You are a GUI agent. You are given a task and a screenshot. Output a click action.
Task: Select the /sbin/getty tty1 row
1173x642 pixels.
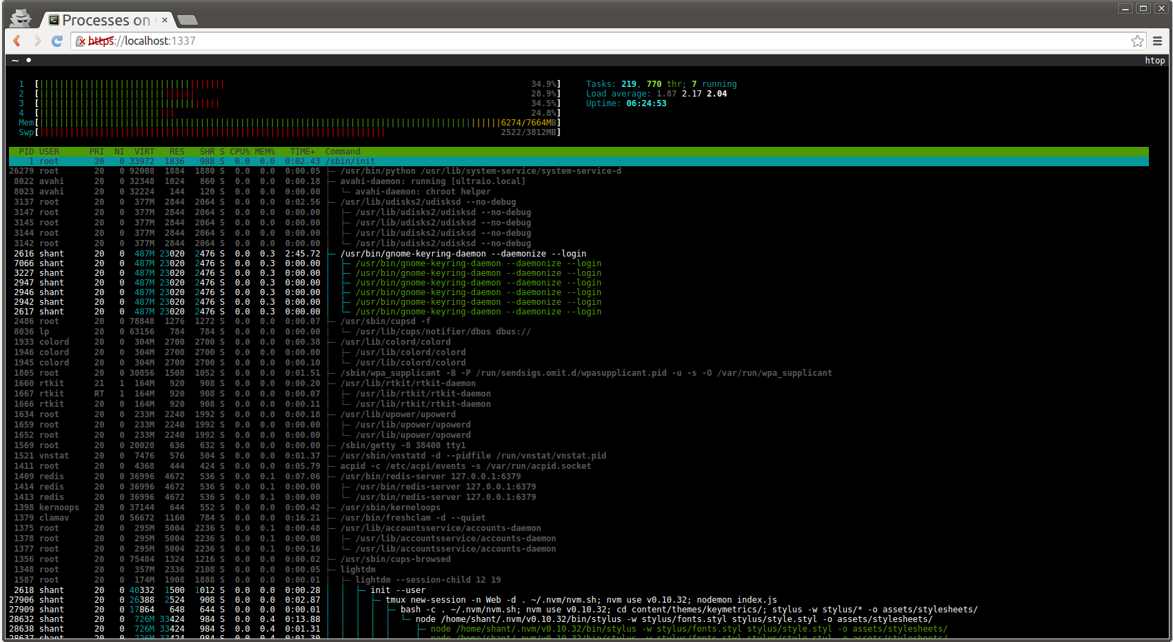579,445
